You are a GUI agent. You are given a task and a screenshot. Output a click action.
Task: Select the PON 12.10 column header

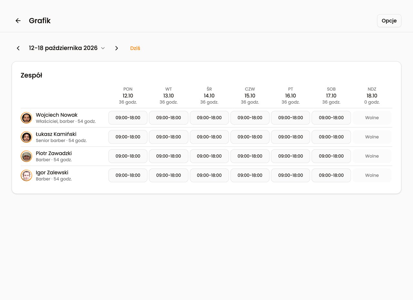point(128,96)
